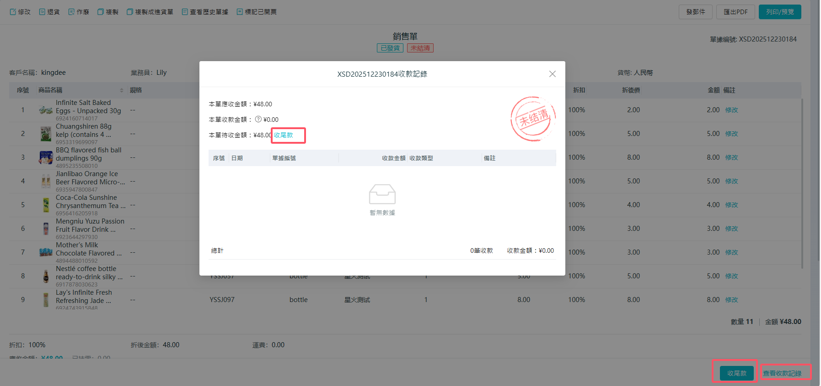Sort by 商品名稱 column sort arrows
The height and width of the screenshot is (386, 821).
pos(122,90)
